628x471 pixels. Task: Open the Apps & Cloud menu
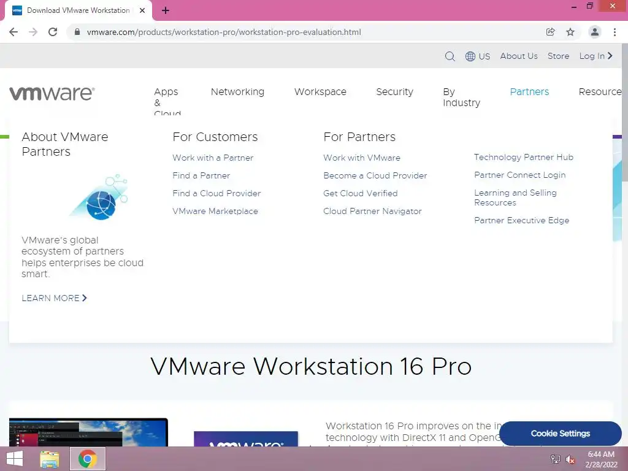click(x=167, y=101)
